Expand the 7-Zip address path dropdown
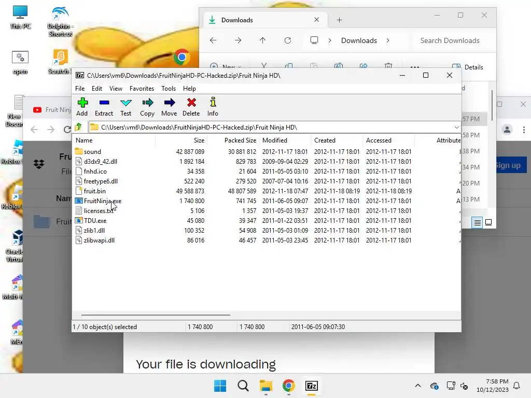 tap(456, 127)
